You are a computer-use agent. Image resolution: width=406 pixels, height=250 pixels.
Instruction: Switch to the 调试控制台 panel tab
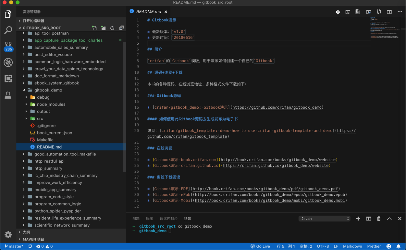(x=168, y=219)
